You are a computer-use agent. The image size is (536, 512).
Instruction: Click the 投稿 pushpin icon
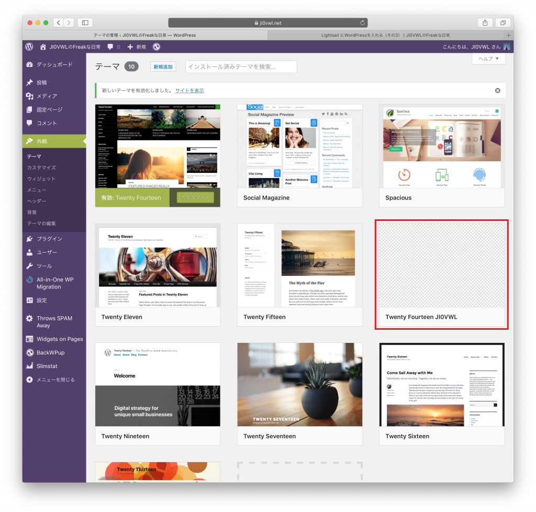[x=30, y=82]
